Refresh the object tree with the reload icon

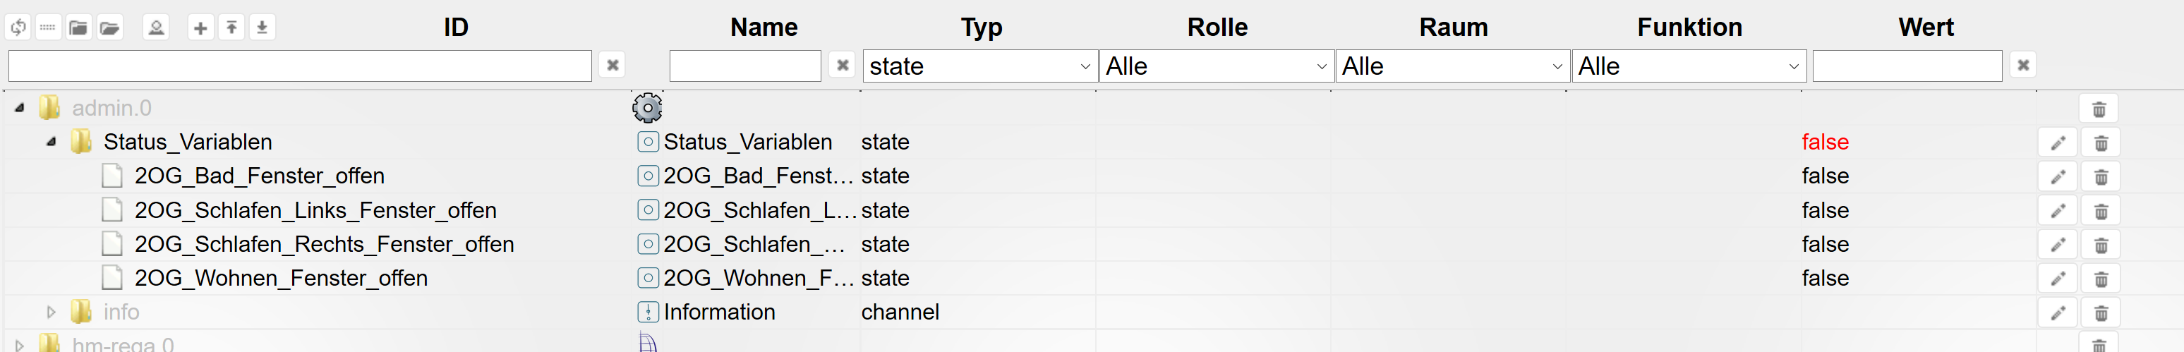18,28
